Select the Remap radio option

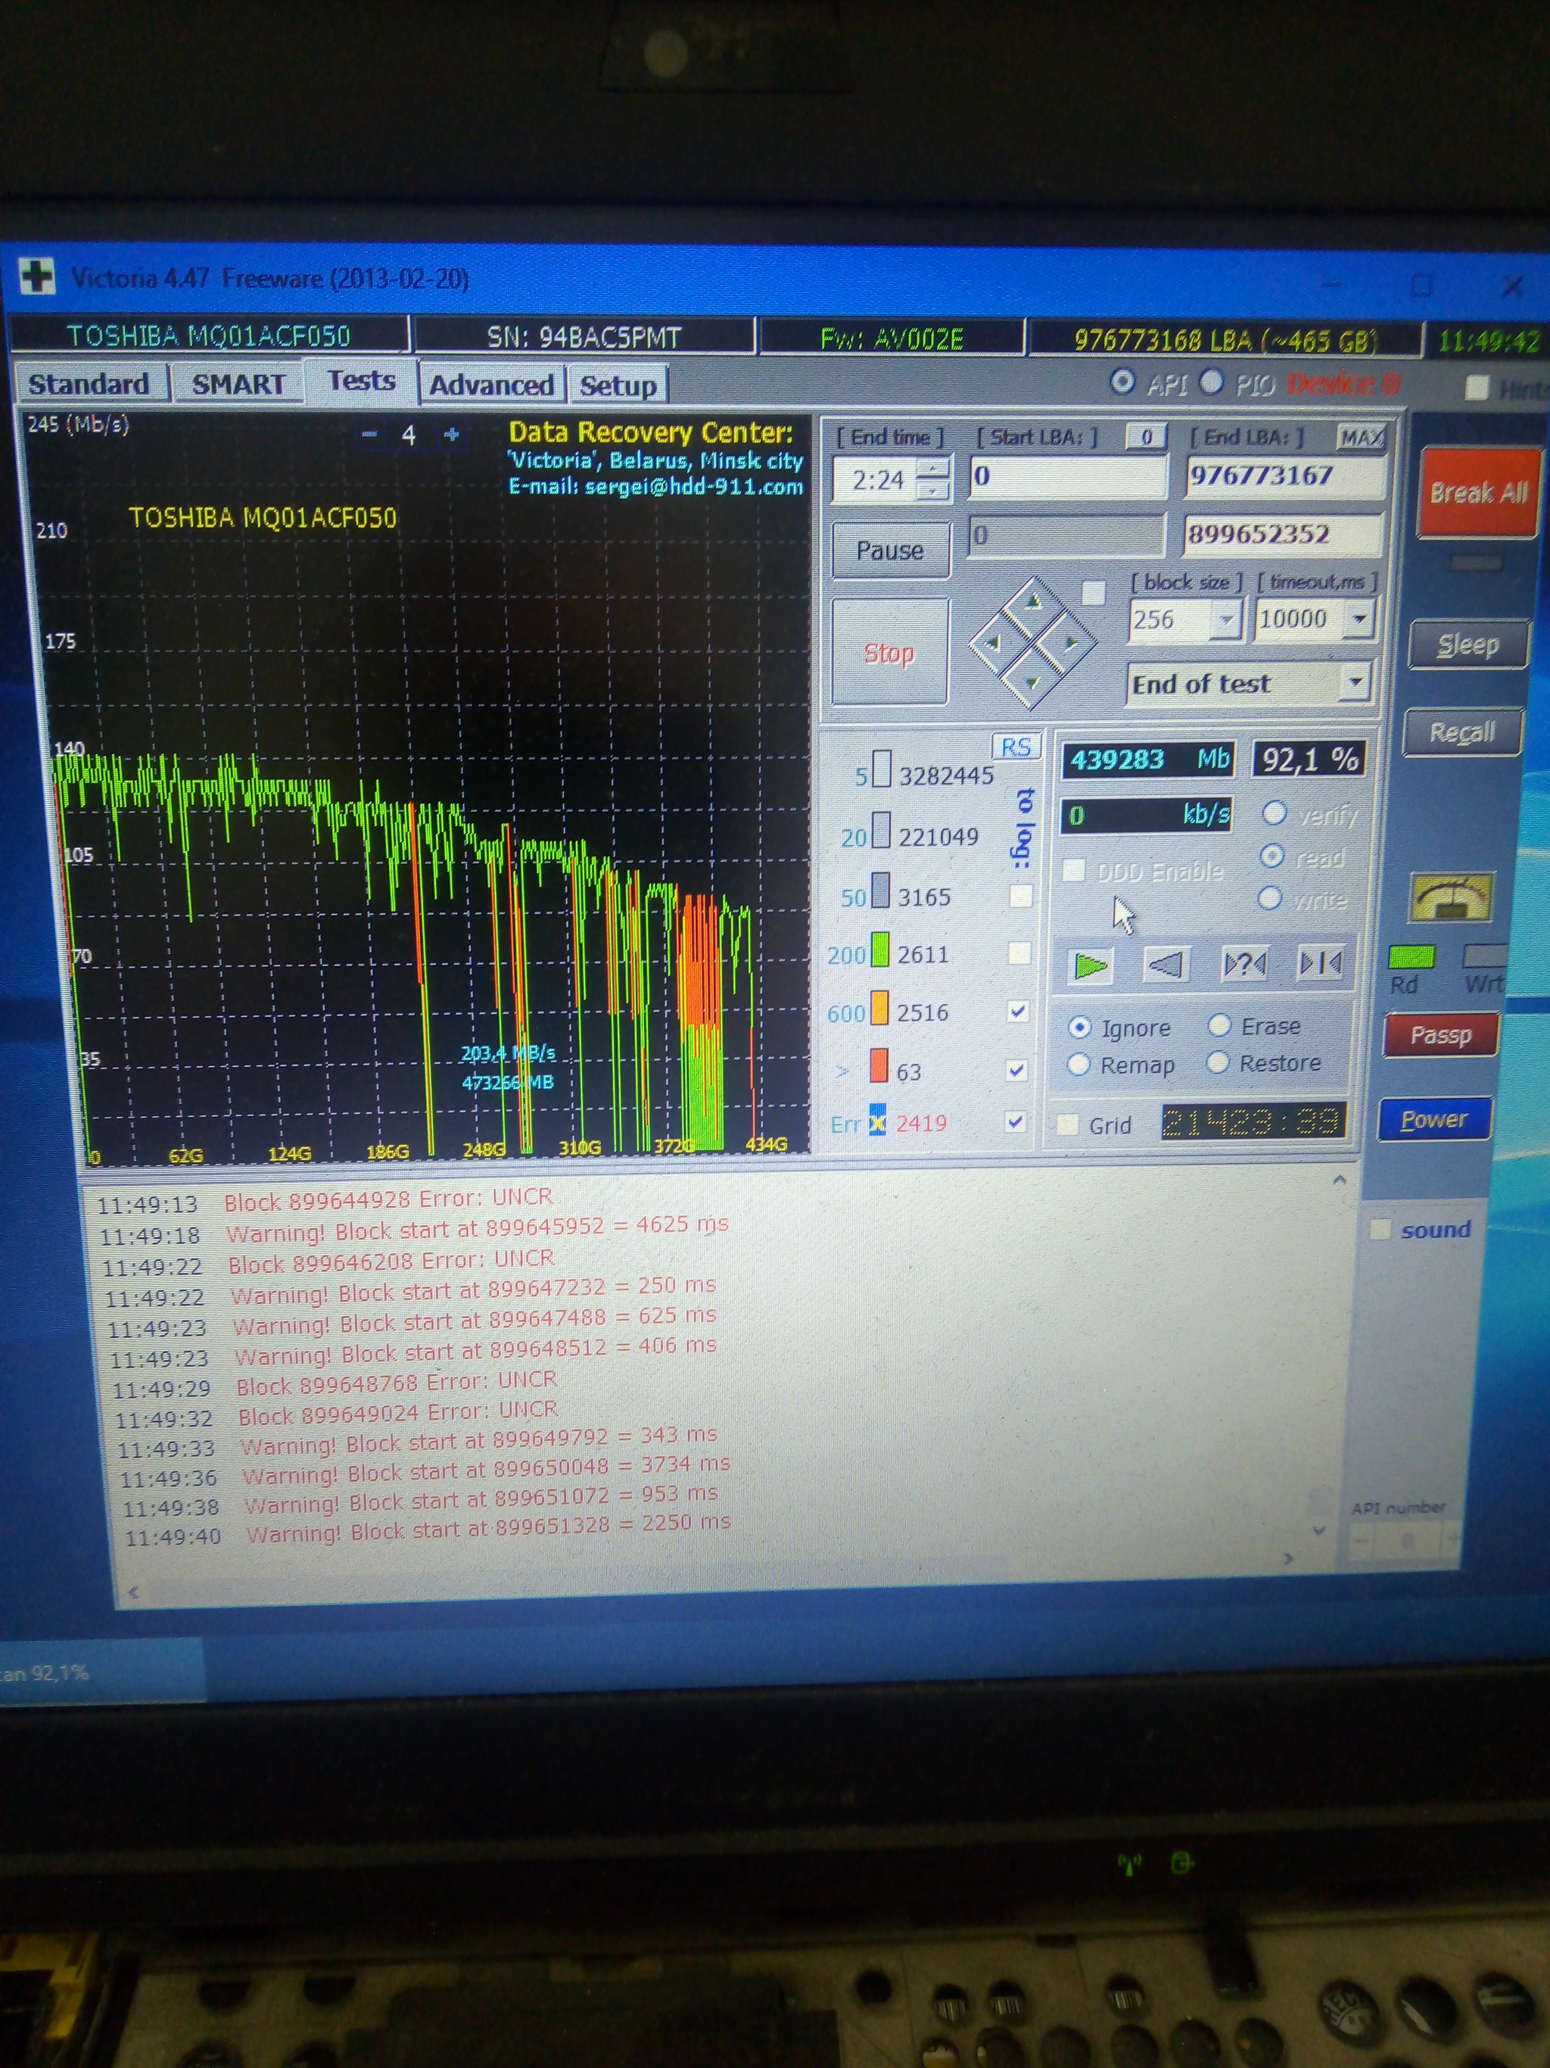[x=1078, y=1065]
